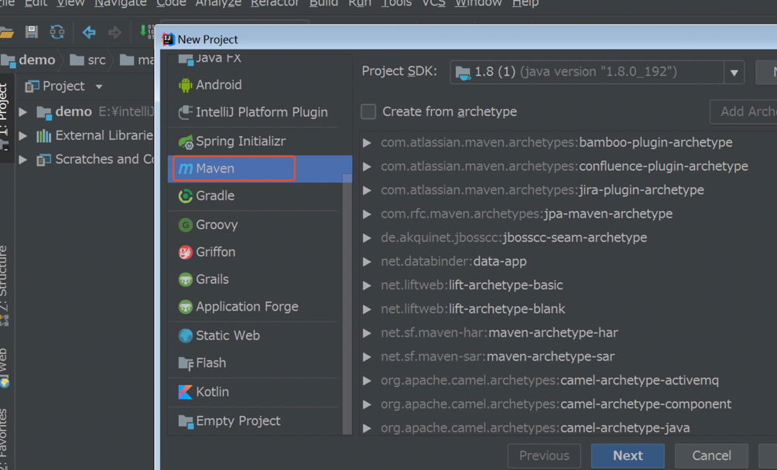Open the Code menu
This screenshot has width=777, height=470.
pos(171,3)
